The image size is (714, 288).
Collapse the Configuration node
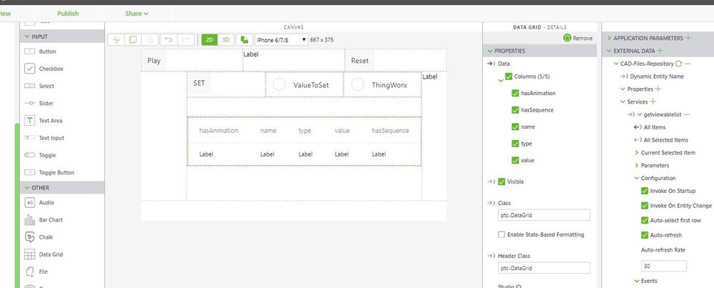click(637, 179)
